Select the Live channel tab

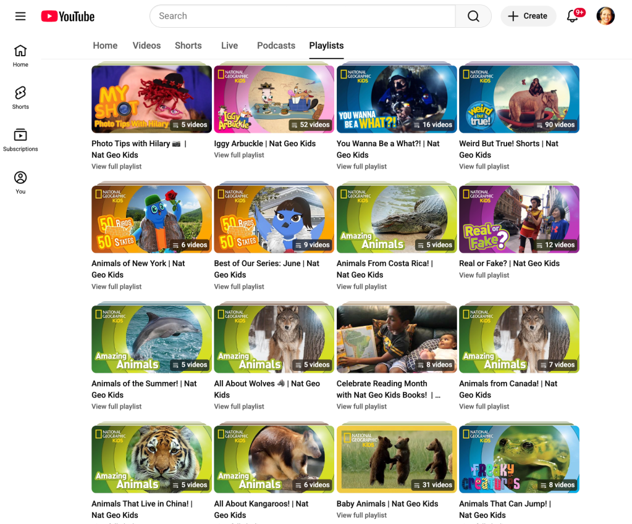point(229,46)
